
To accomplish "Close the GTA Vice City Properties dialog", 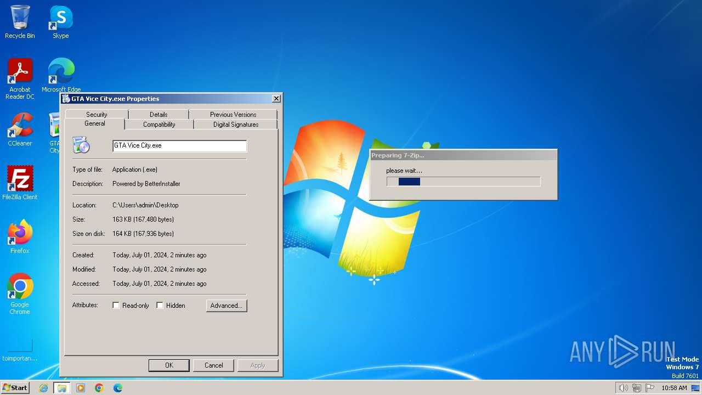I will (276, 99).
